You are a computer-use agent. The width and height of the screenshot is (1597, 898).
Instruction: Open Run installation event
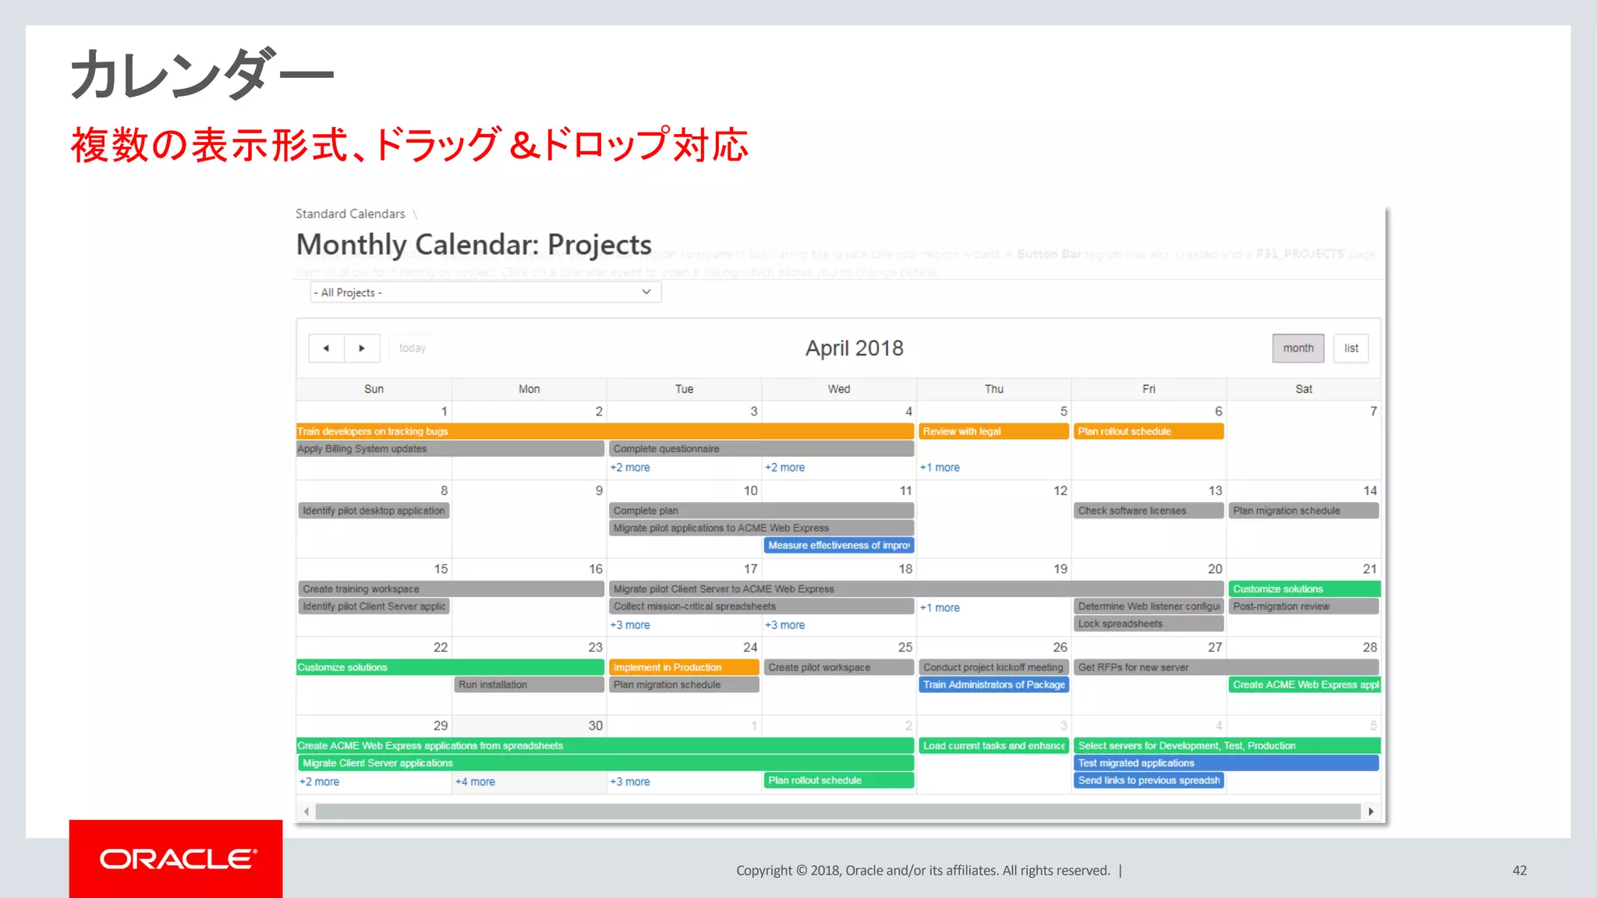click(x=529, y=684)
